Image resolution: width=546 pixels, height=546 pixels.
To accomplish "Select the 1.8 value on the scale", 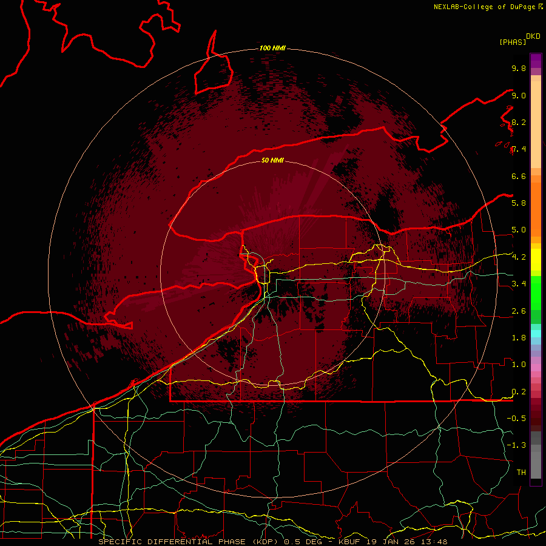I will pyautogui.click(x=519, y=337).
